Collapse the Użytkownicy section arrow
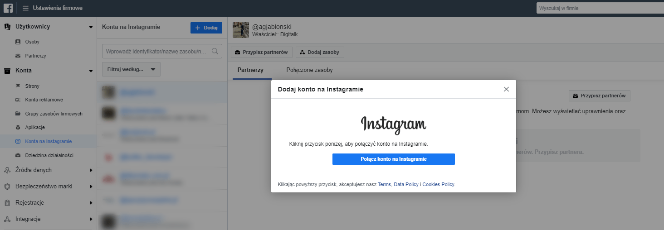 91,27
